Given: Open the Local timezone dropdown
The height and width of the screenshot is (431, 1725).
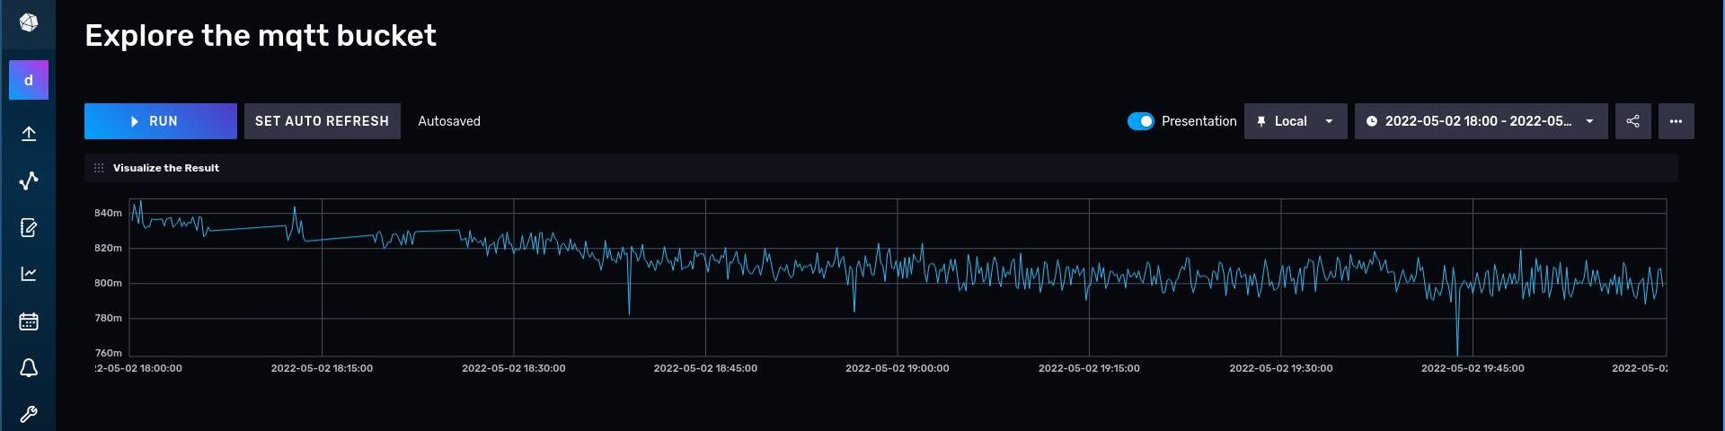Looking at the screenshot, I should tap(1296, 121).
